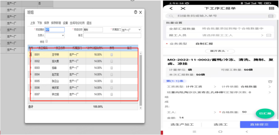Check 停用 box for employee 0003

(112, 68)
